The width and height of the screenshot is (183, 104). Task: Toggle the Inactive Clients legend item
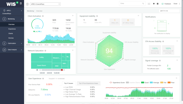(133, 83)
